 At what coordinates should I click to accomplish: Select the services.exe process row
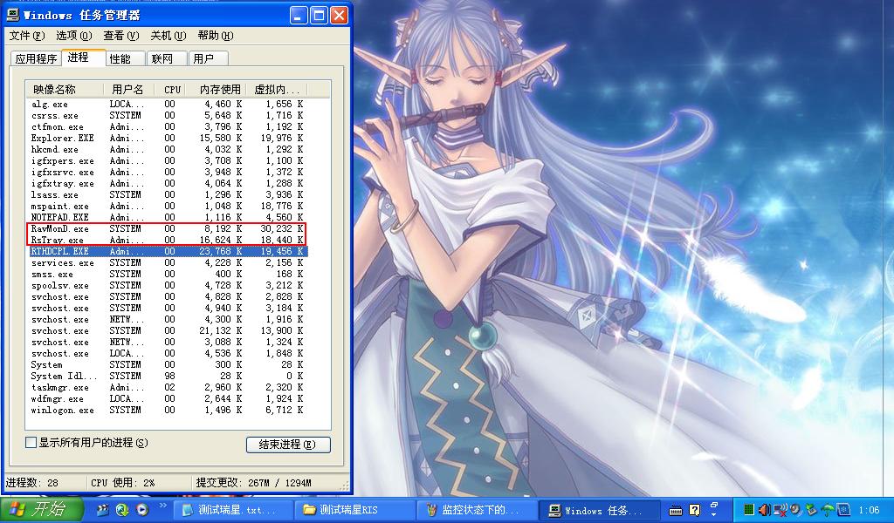(x=168, y=263)
